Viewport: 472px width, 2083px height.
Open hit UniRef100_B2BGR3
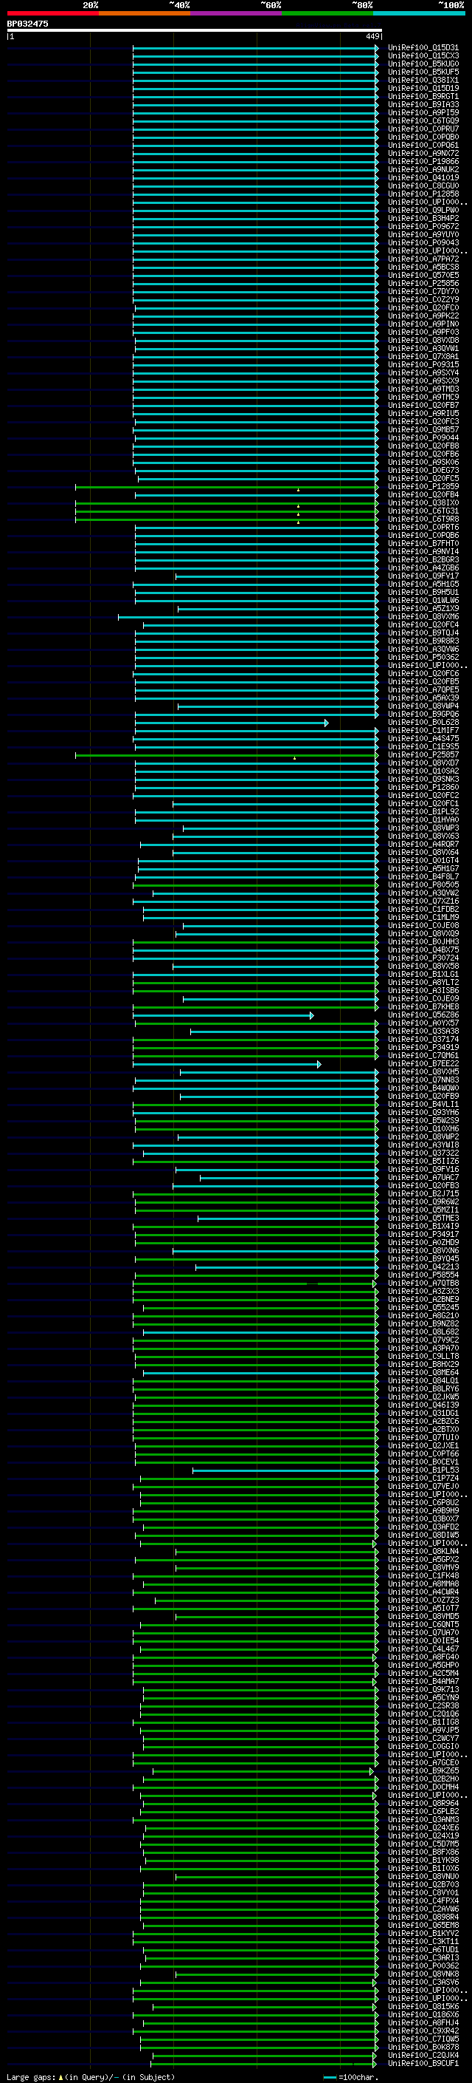coord(423,560)
